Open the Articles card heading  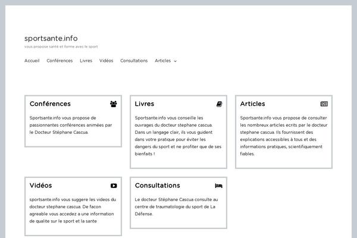[x=252, y=104]
